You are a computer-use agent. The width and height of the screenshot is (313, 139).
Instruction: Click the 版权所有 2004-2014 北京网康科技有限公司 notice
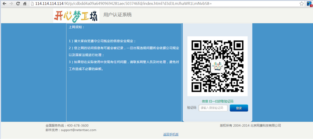point(250,126)
